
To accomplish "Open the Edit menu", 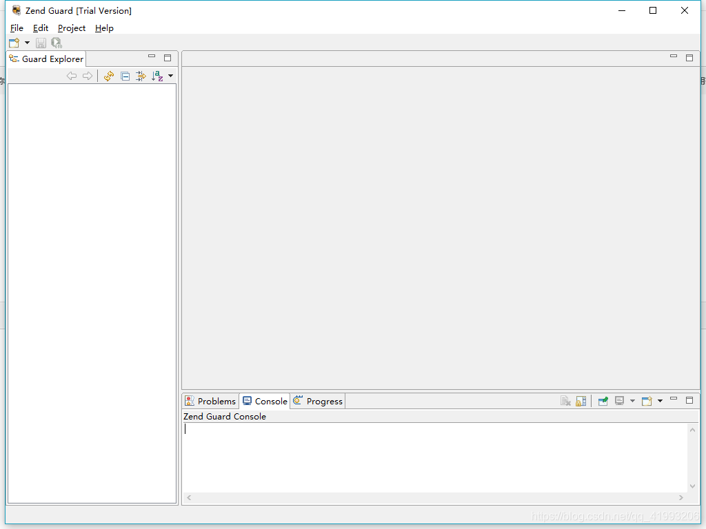I will point(41,28).
